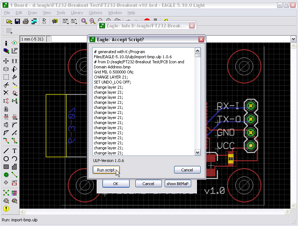Select the Circle drawing tool
This screenshot has width=298, height=226.
tap(6, 158)
